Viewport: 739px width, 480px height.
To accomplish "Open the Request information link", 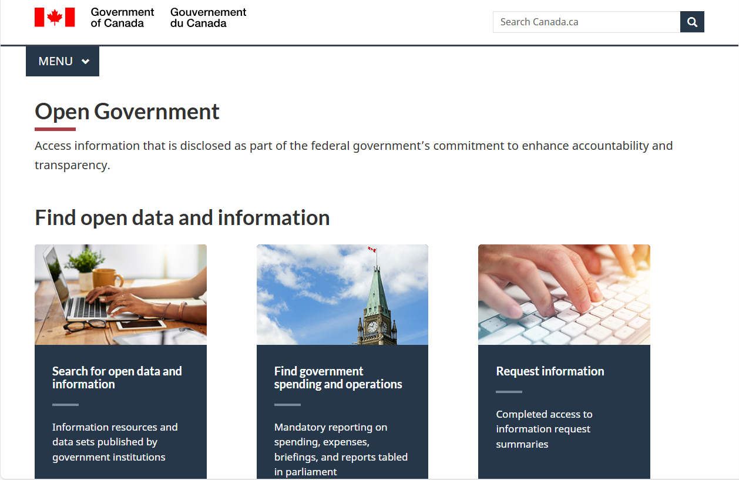I will [550, 371].
